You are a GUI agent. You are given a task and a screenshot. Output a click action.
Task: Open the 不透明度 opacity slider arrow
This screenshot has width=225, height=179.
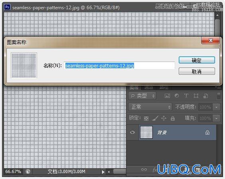coord(217,107)
